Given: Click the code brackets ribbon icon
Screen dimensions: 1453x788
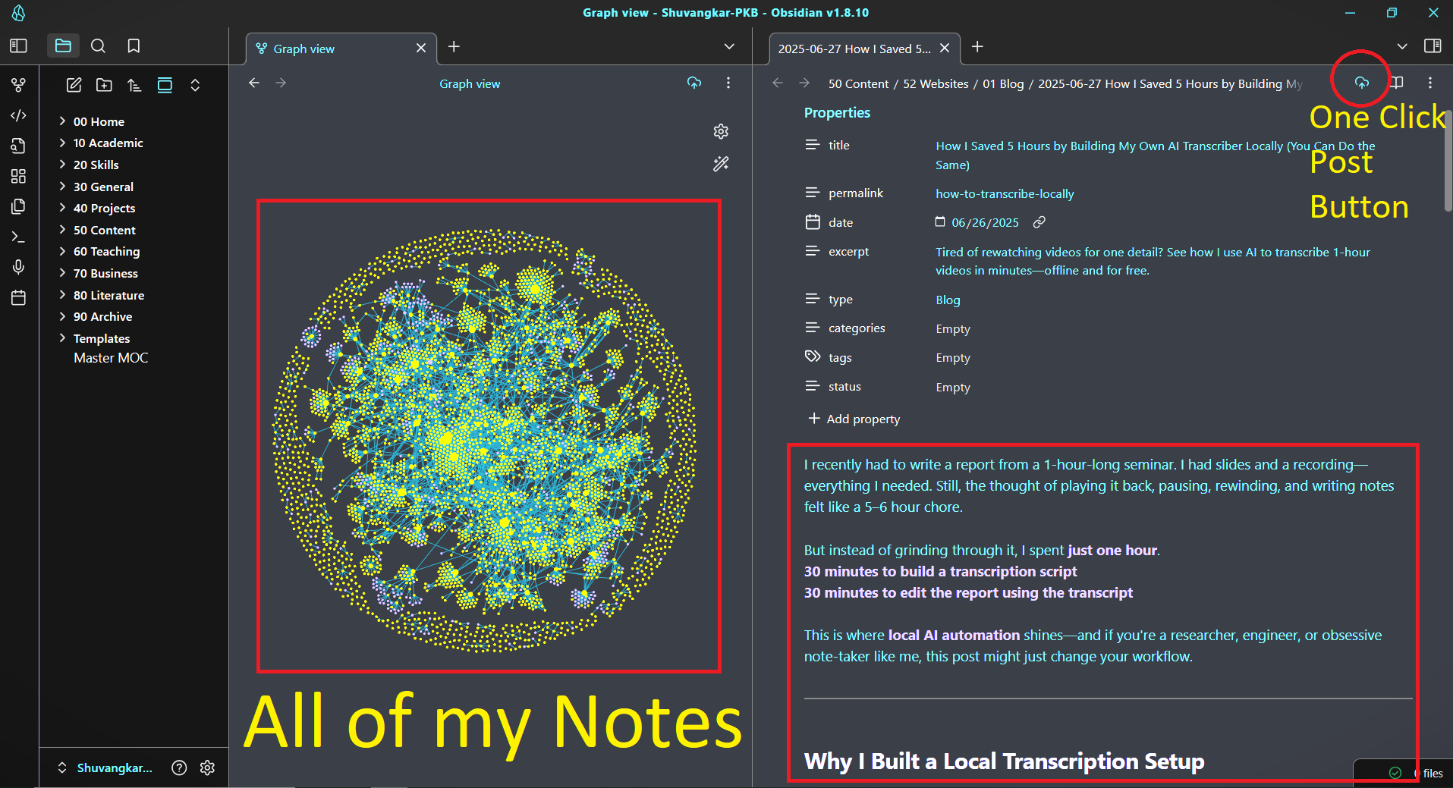Looking at the screenshot, I should click(x=19, y=115).
